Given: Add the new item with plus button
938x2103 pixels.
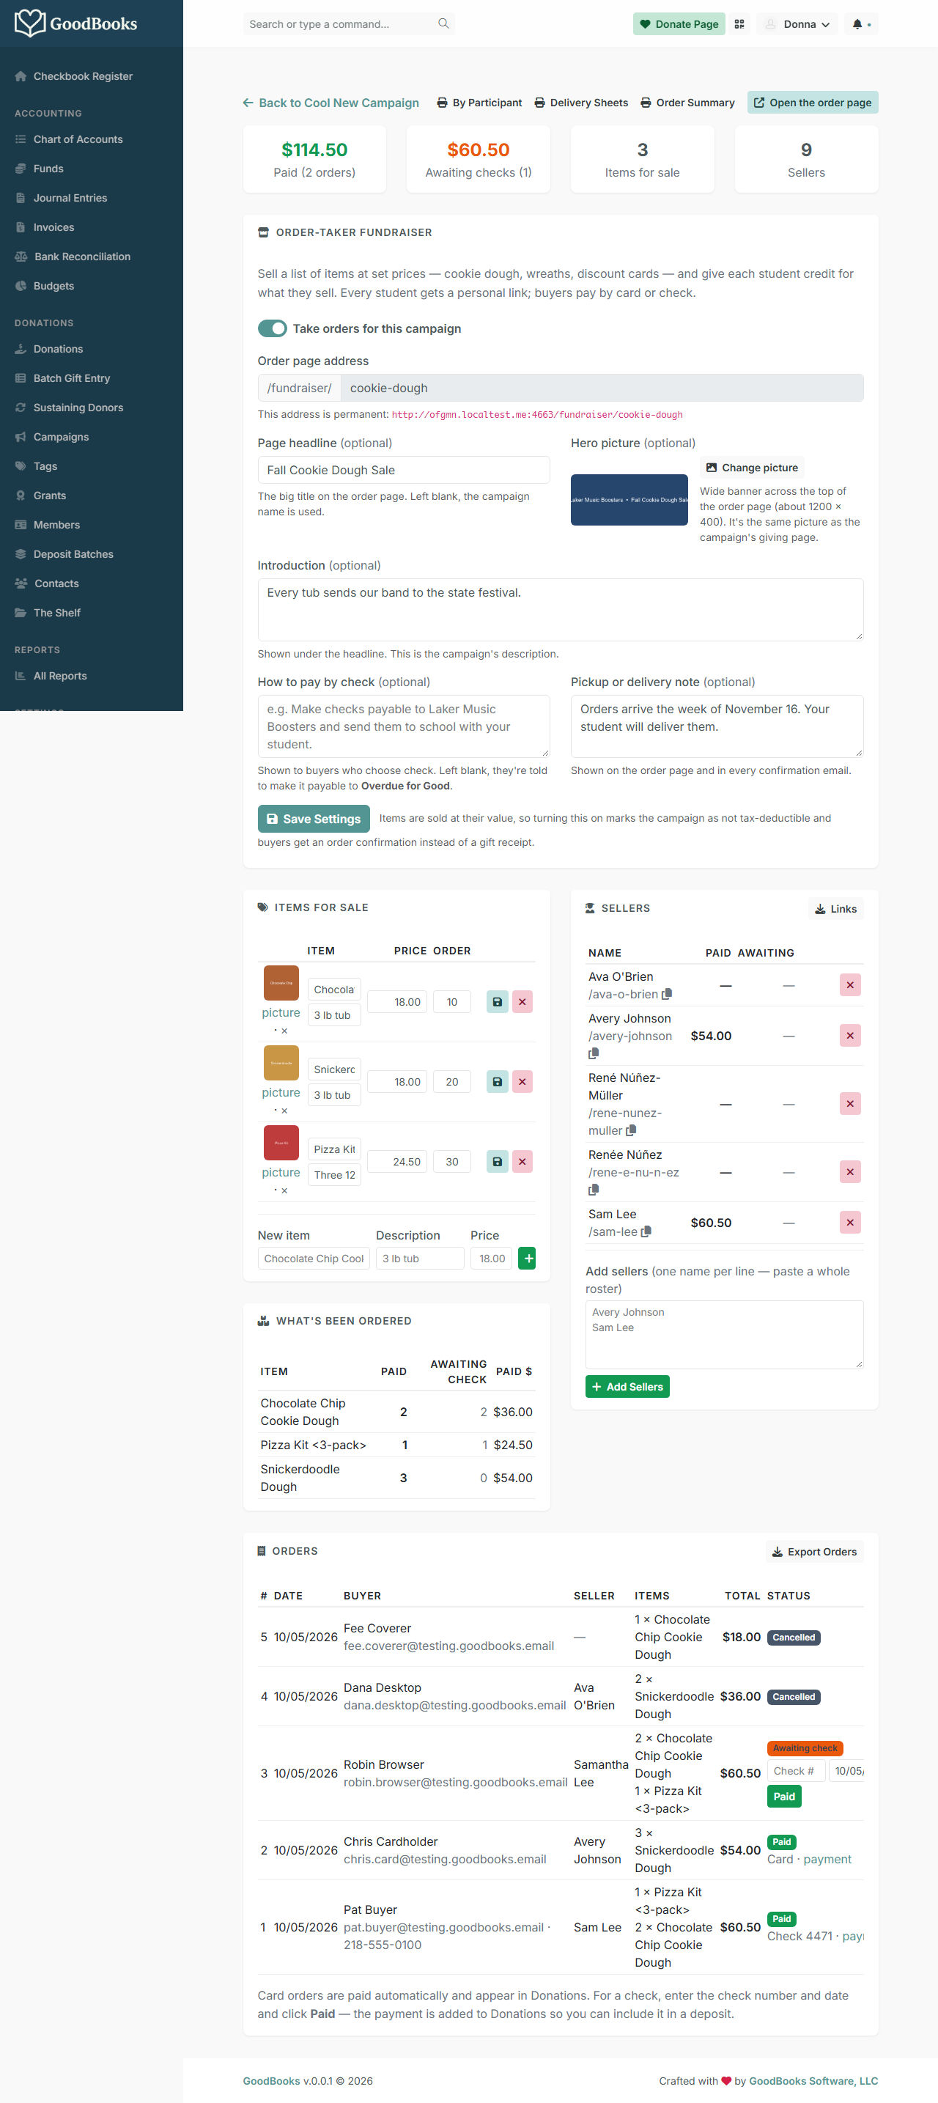Looking at the screenshot, I should [528, 1258].
